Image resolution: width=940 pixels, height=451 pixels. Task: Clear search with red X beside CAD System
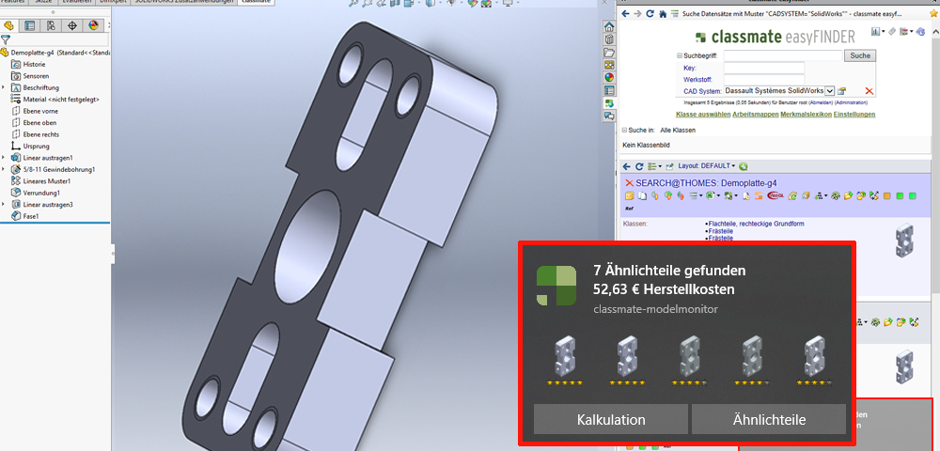tap(869, 91)
